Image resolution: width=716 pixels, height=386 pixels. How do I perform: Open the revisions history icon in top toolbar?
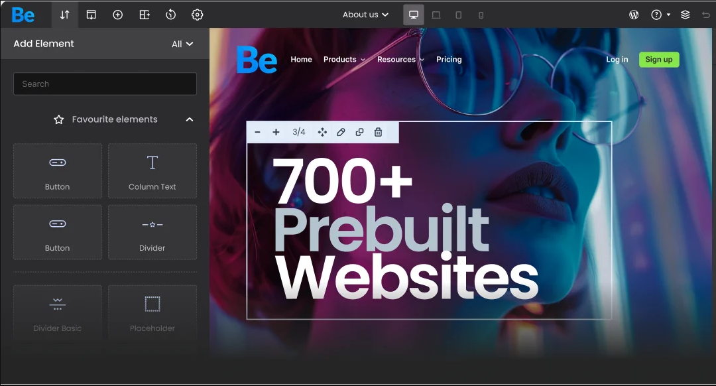[170, 15]
